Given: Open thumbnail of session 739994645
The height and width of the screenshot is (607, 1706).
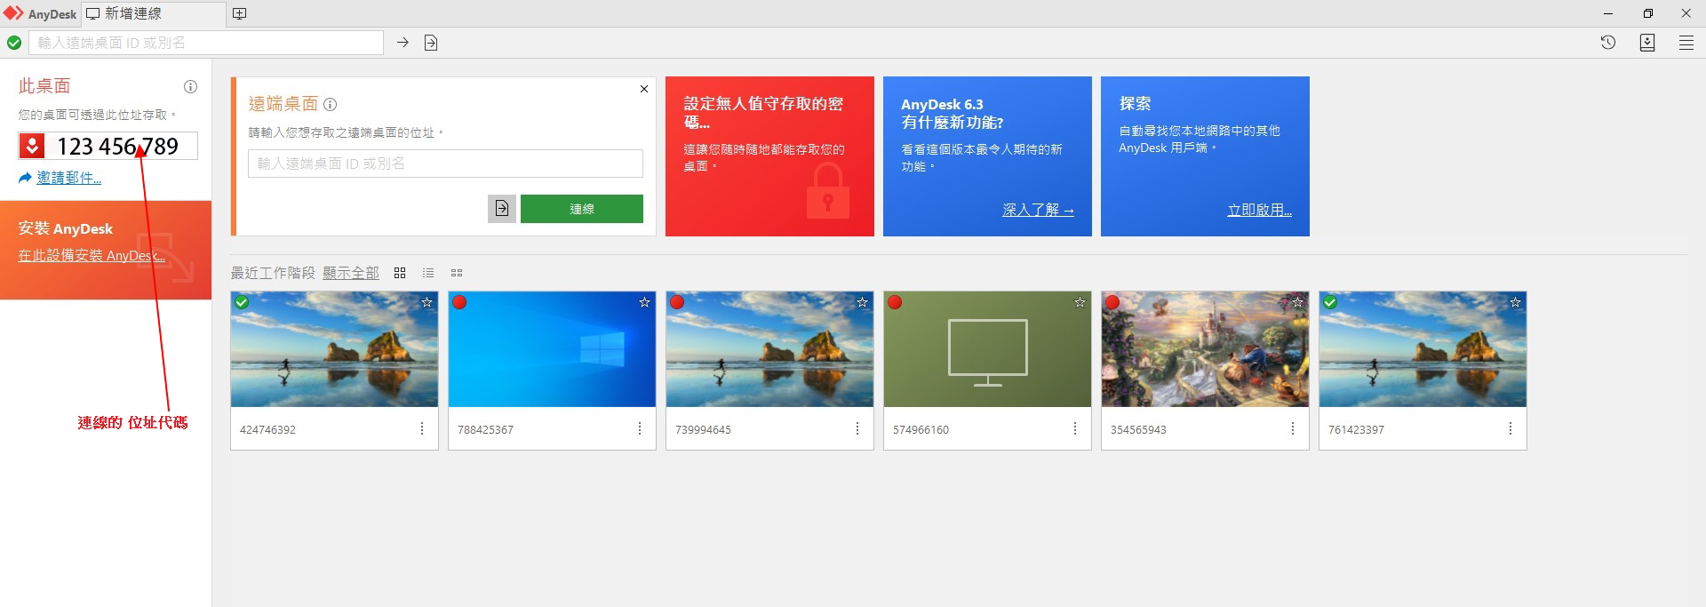Looking at the screenshot, I should (769, 349).
